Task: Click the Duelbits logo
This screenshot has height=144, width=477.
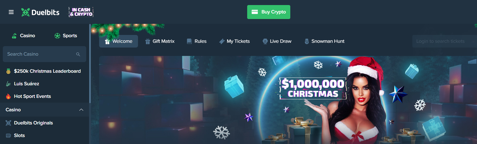Action: [40, 12]
